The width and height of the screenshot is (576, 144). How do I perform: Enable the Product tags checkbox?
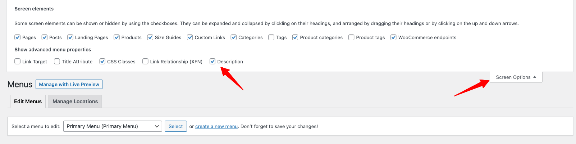(351, 37)
